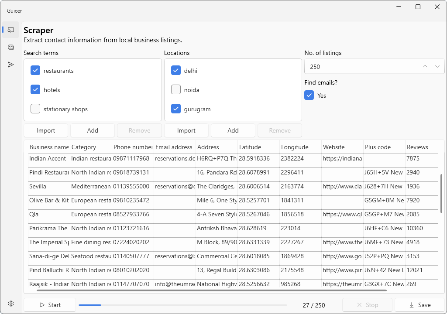Check the noida location
This screenshot has width=447, height=314.
pyautogui.click(x=176, y=90)
